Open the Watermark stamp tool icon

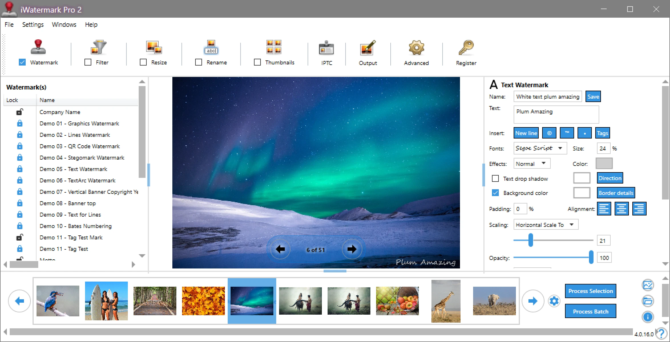click(38, 47)
